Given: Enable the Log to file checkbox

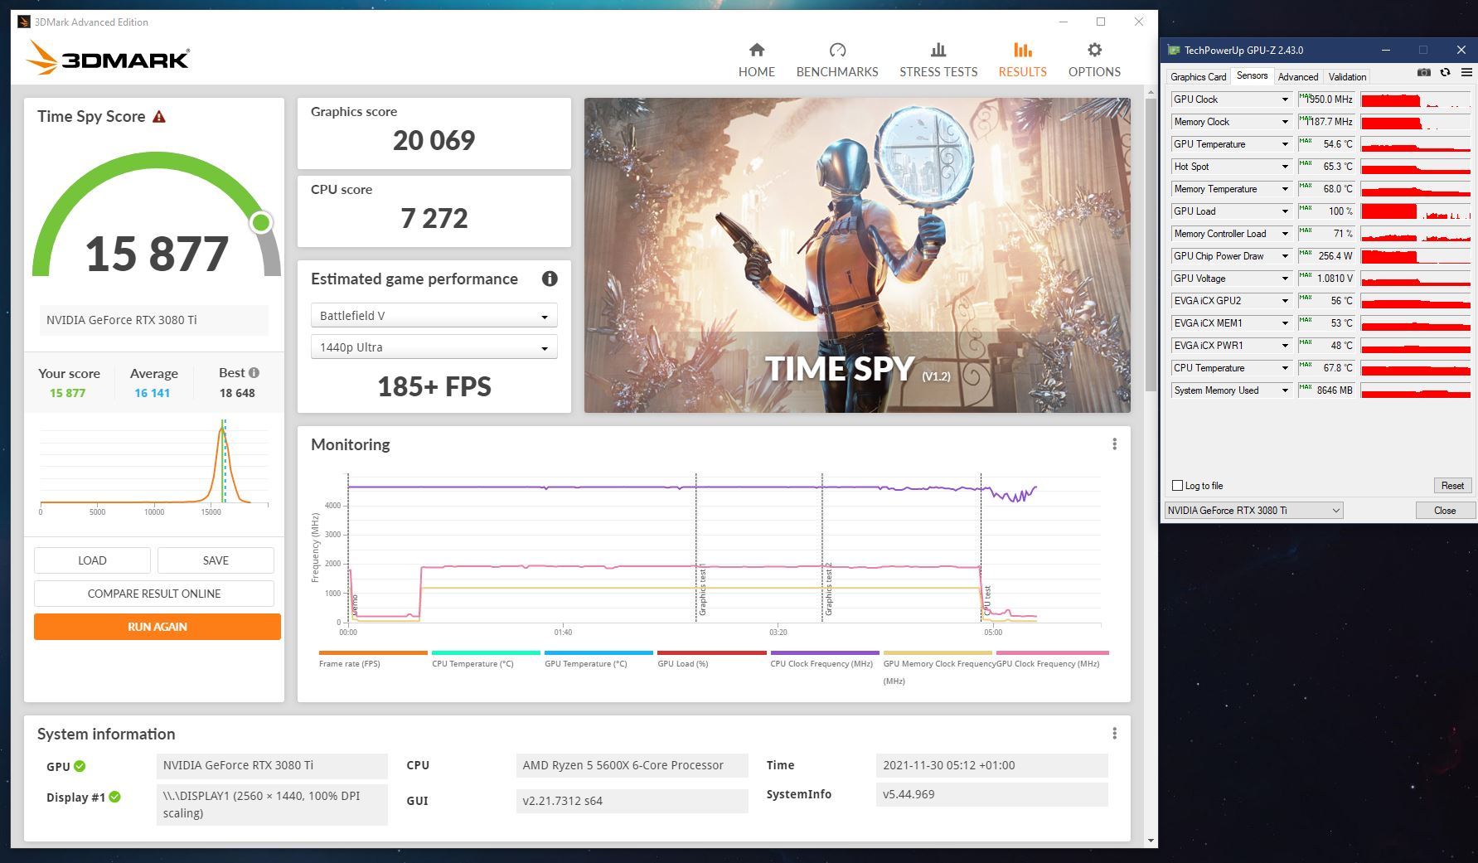Looking at the screenshot, I should [1177, 486].
